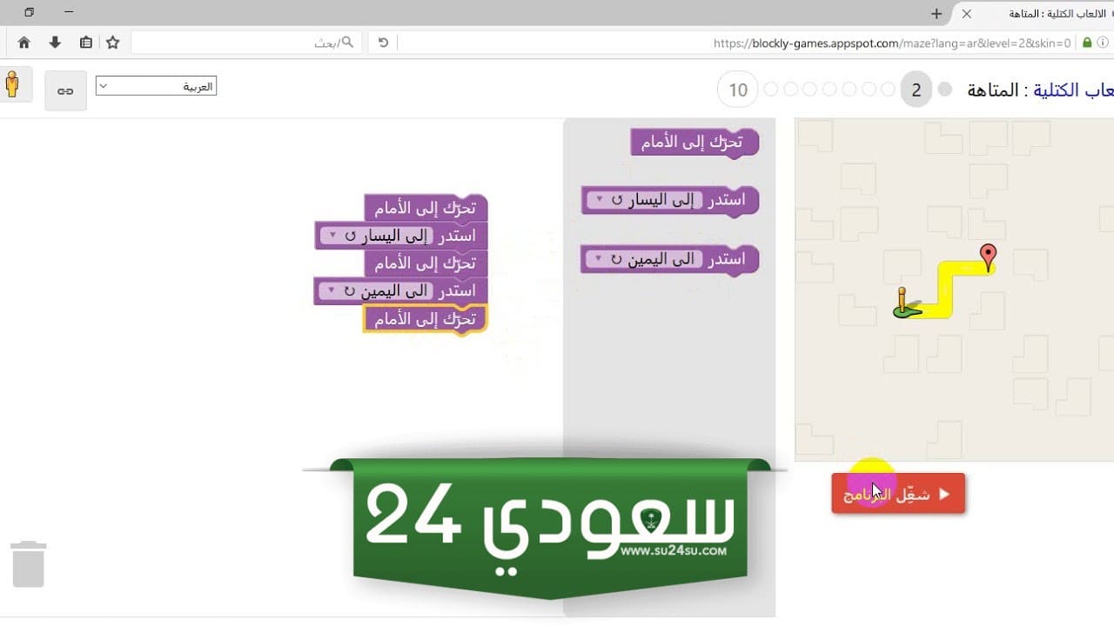Image resolution: width=1114 pixels, height=626 pixels.
Task: Open the pegman skin chooser icon
Action: click(x=12, y=85)
